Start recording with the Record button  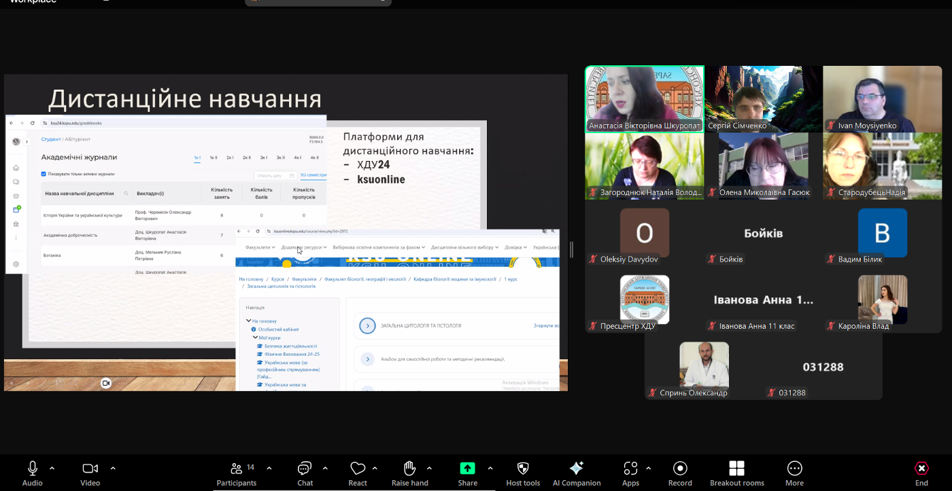(x=680, y=473)
